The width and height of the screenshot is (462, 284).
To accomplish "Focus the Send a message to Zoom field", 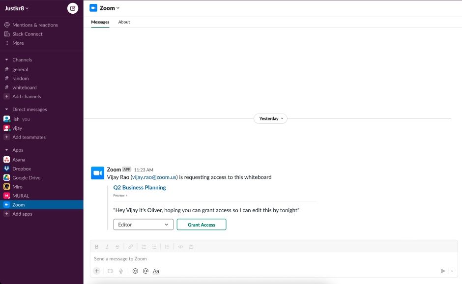I will tap(274, 258).
